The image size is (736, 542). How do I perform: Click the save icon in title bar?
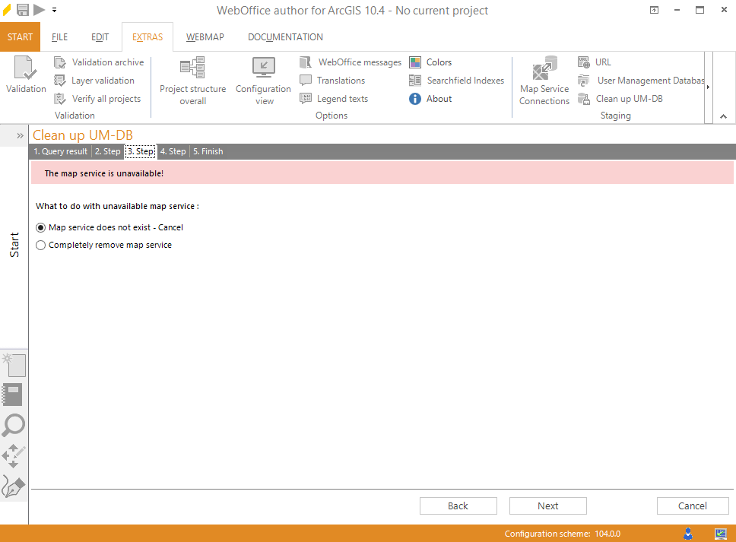(x=23, y=10)
